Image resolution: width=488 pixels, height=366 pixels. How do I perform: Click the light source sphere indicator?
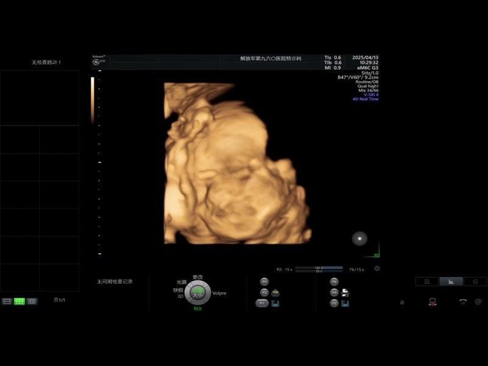(x=359, y=239)
